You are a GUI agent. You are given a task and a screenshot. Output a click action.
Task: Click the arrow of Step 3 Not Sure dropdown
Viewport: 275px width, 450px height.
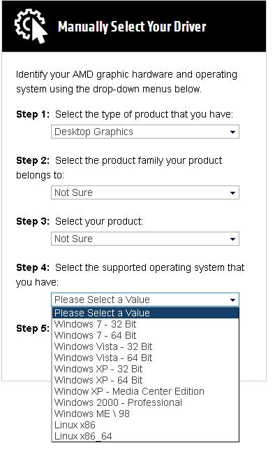pos(232,239)
